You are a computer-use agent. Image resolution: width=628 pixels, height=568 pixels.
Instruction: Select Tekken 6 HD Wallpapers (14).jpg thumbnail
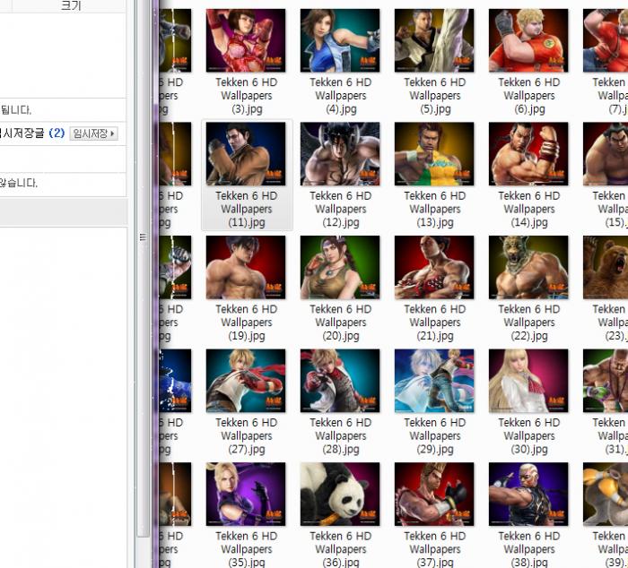(528, 154)
